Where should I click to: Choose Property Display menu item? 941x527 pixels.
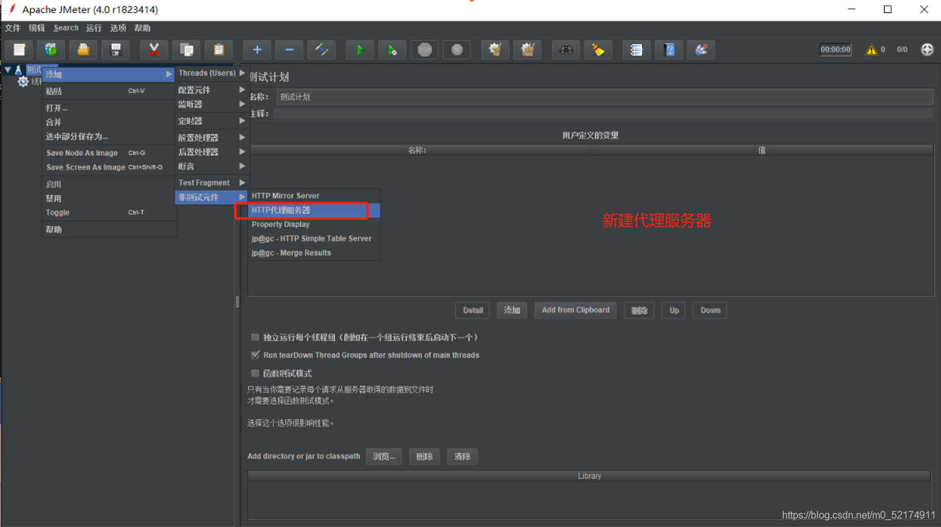(314, 224)
